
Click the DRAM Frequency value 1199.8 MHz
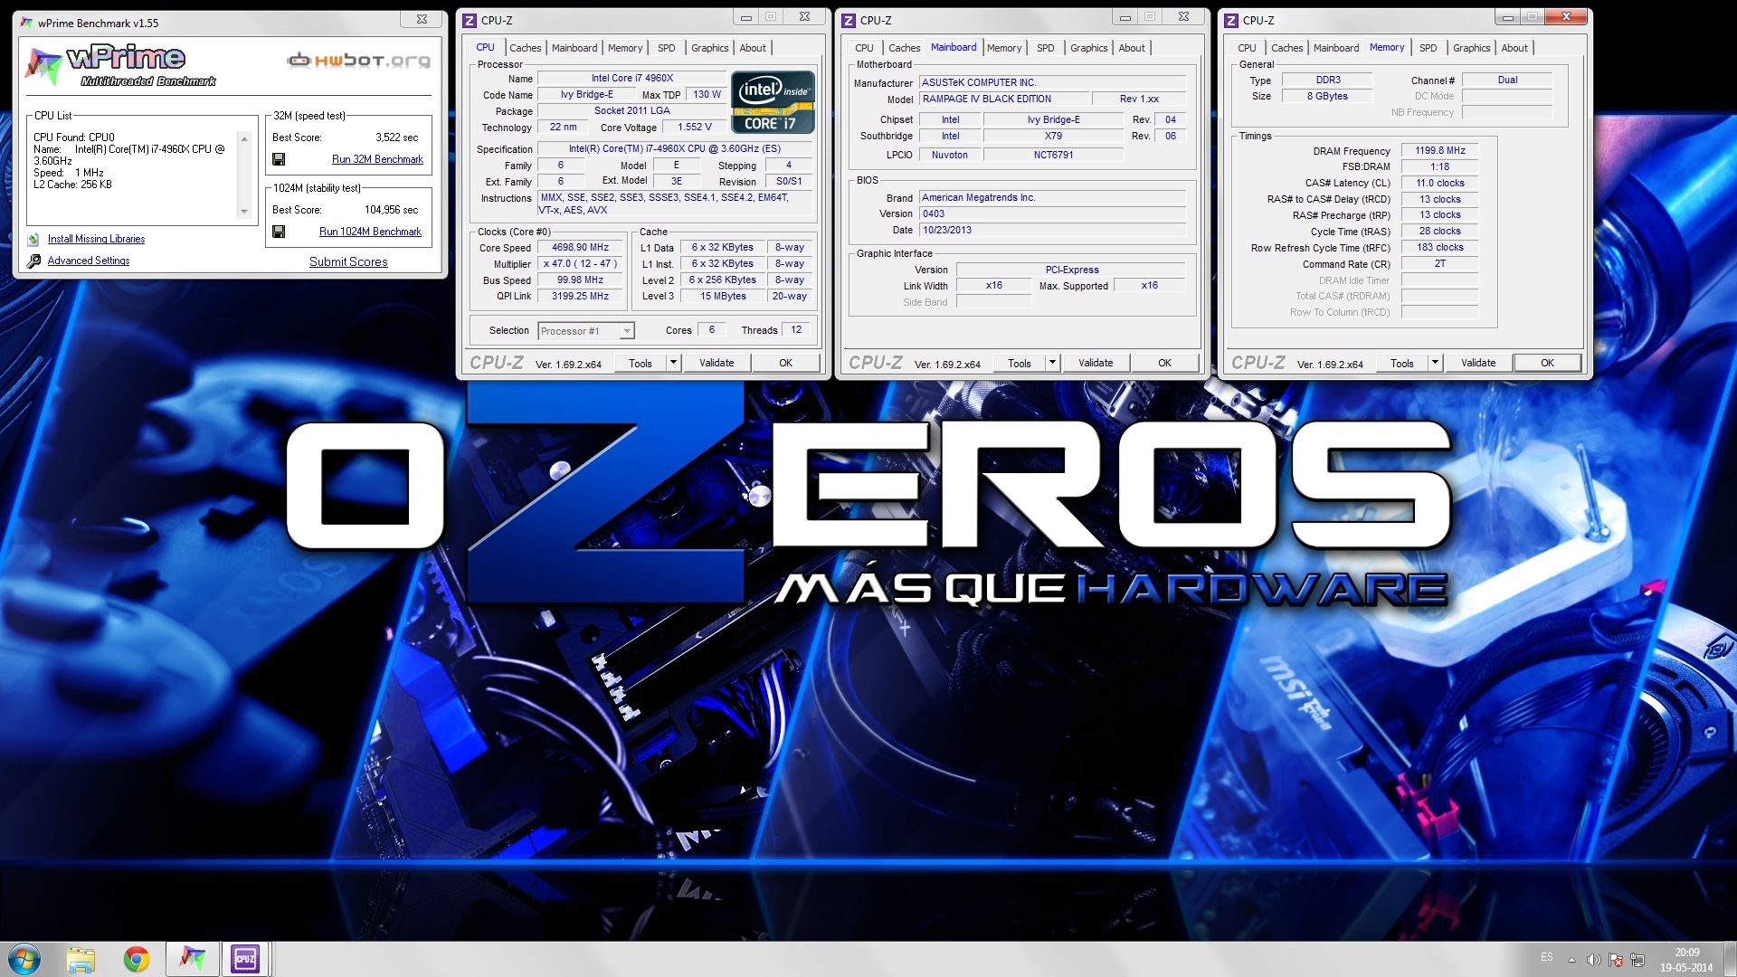pos(1439,150)
